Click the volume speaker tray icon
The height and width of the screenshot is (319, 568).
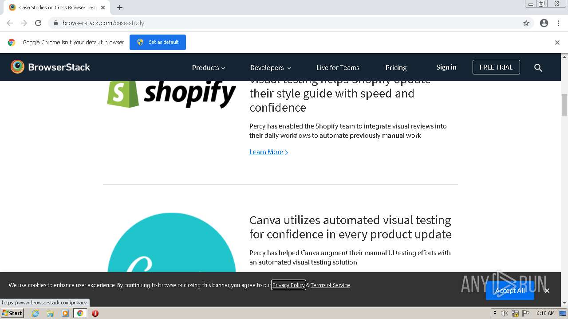pos(505,313)
